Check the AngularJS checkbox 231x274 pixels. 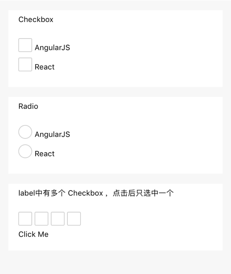point(25,45)
